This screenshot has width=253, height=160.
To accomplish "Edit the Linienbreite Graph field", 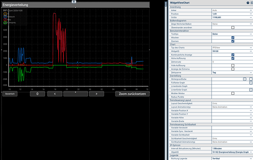I will click(x=232, y=86).
